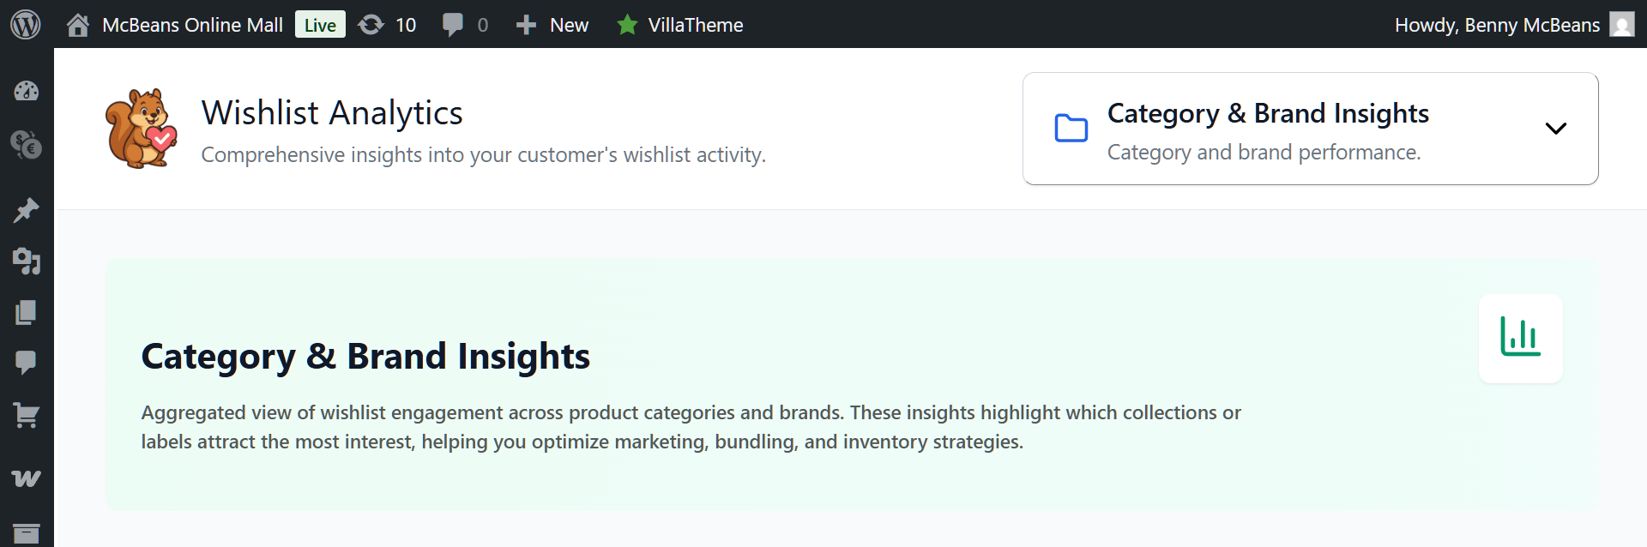1647x547 pixels.
Task: Open the currency exchange sidebar icon
Action: coord(27,145)
